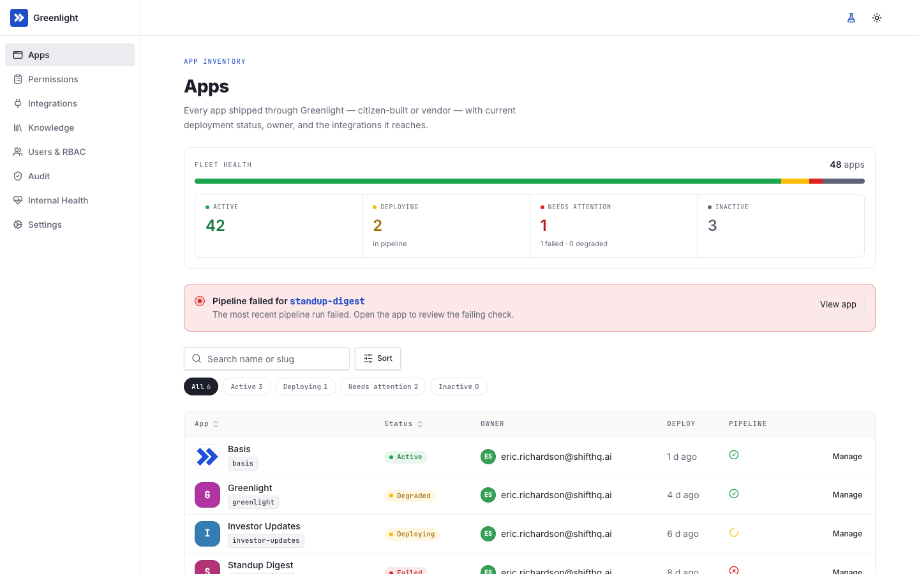Click gray segment of fleet health bar
This screenshot has height=574, width=919.
tap(844, 181)
